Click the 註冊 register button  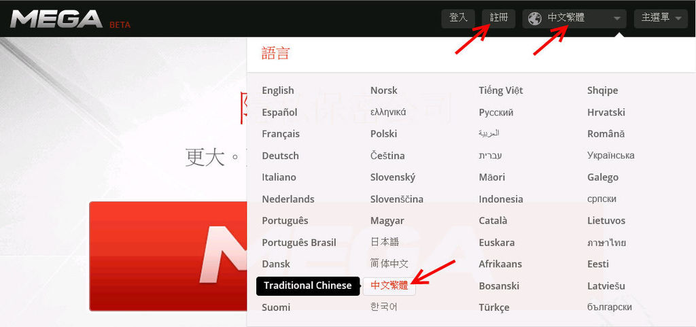499,18
